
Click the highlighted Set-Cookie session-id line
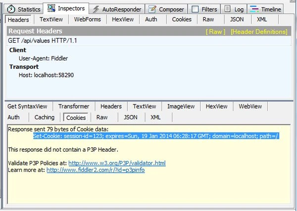pos(156,136)
